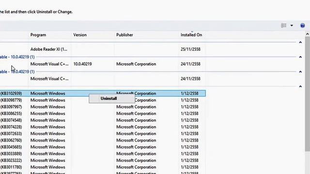Select the KB3011780 update row

click(103, 167)
